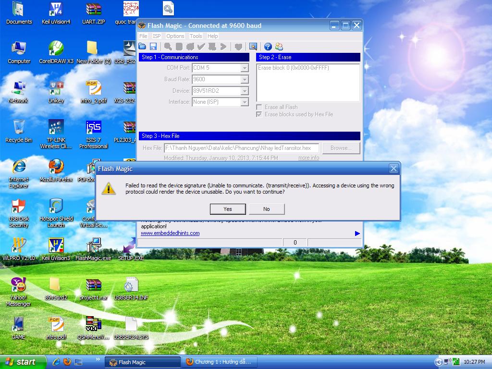Expand the Device dropdown
Viewport: 492px width, 369px height.
coord(245,91)
